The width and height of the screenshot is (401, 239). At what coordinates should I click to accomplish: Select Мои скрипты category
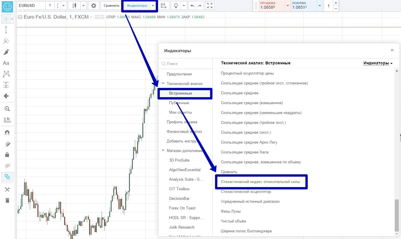[180, 112]
